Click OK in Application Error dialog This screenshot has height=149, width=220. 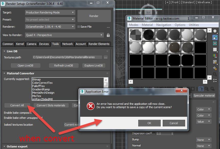point(149,123)
